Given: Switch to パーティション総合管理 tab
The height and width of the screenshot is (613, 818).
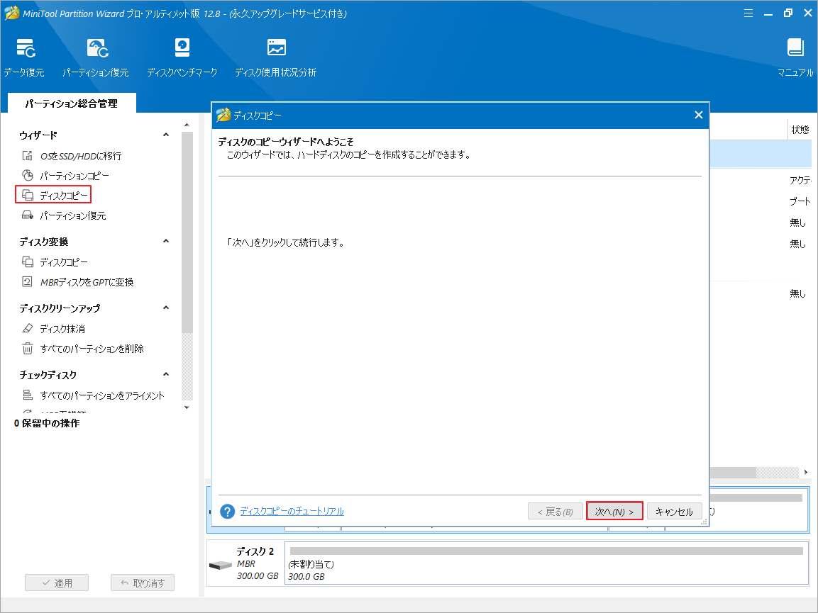Looking at the screenshot, I should point(72,103).
